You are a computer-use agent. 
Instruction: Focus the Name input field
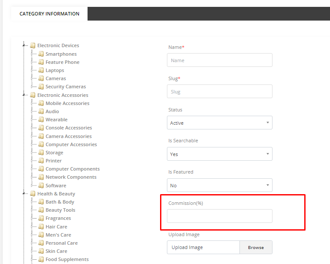tap(219, 60)
